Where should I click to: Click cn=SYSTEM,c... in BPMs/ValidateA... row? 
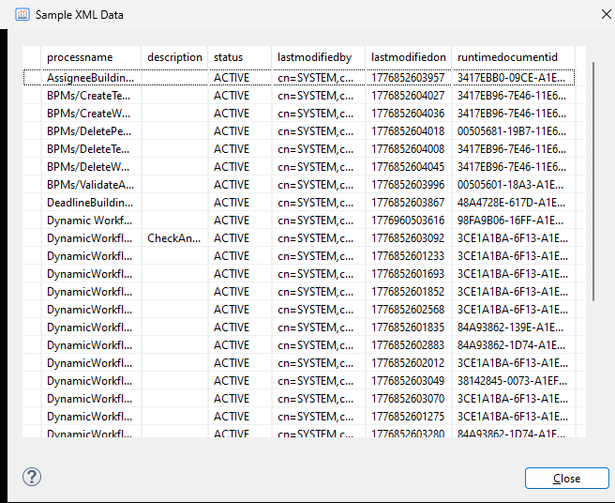coord(315,185)
